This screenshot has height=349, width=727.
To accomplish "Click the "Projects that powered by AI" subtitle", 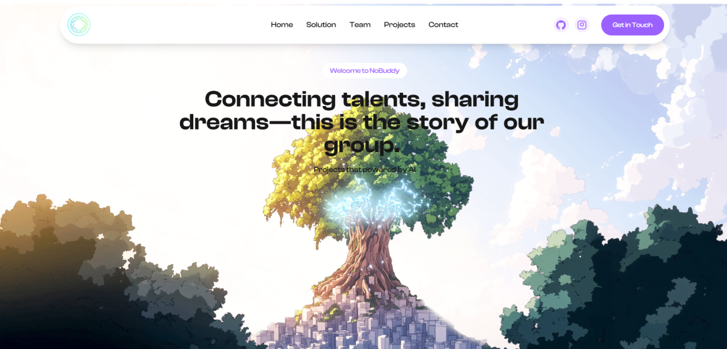I will click(365, 170).
